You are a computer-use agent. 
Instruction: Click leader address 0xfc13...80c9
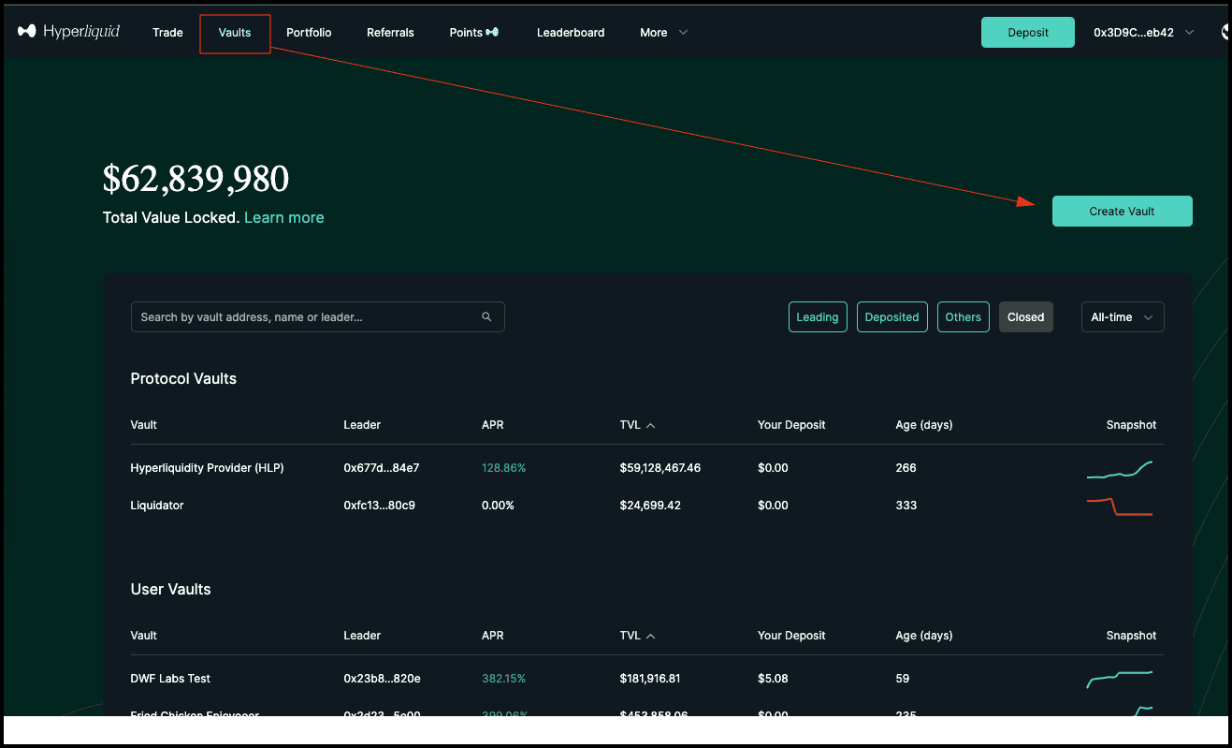point(380,506)
